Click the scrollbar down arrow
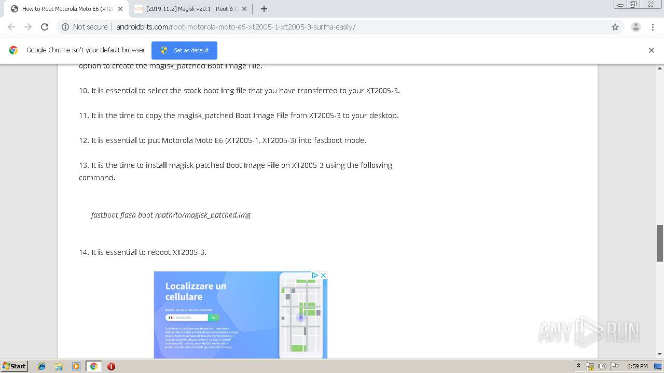 pyautogui.click(x=660, y=354)
